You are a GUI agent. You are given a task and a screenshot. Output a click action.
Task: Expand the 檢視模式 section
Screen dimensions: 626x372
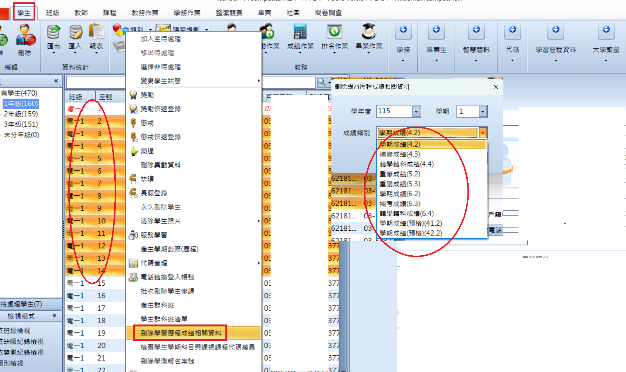54,316
